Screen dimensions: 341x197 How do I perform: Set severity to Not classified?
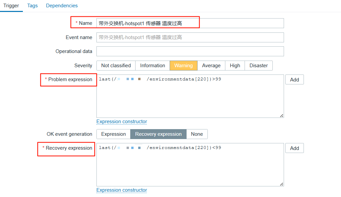[x=116, y=66]
